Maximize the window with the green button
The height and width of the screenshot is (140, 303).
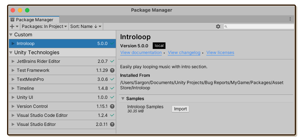(27, 10)
